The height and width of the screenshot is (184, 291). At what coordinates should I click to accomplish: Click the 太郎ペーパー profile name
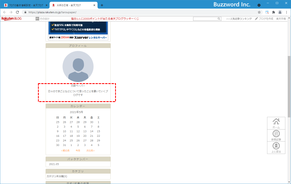click(x=78, y=86)
